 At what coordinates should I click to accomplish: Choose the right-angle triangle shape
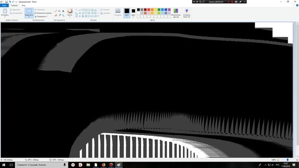(77, 13)
